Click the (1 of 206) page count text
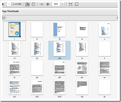This screenshot has width=121, height=102. [x=17, y=4]
